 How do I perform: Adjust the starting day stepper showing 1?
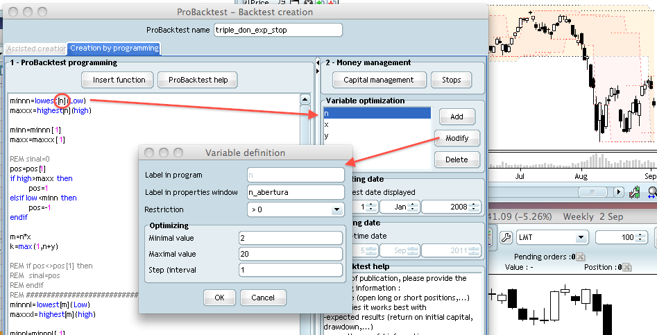coord(371,207)
